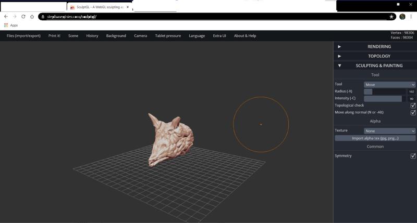This screenshot has height=223, width=417.
Task: Open the Background menu
Action: (116, 36)
